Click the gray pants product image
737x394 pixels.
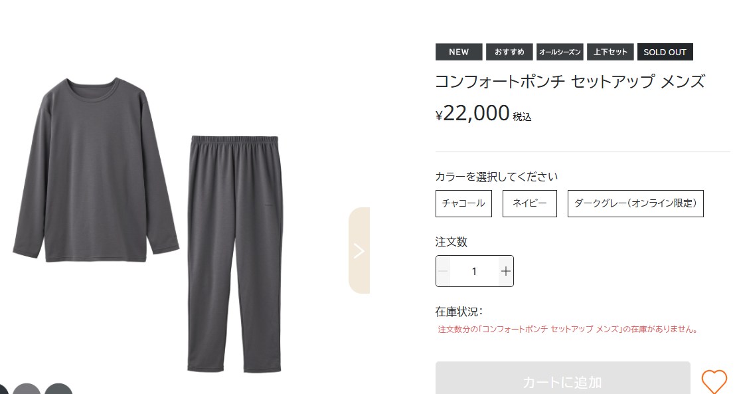click(x=235, y=254)
